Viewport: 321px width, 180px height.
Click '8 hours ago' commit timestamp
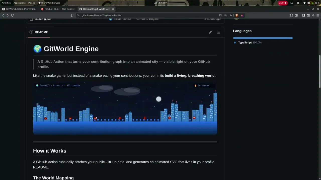(212, 19)
